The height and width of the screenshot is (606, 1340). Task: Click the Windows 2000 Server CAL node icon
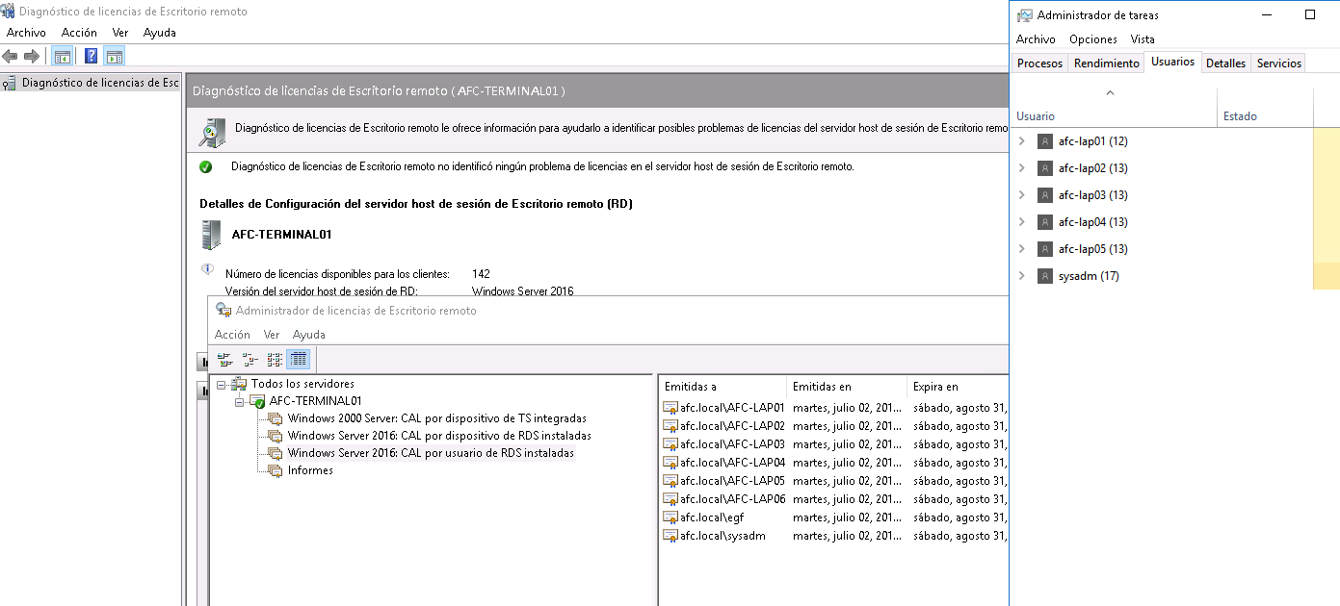pos(276,418)
